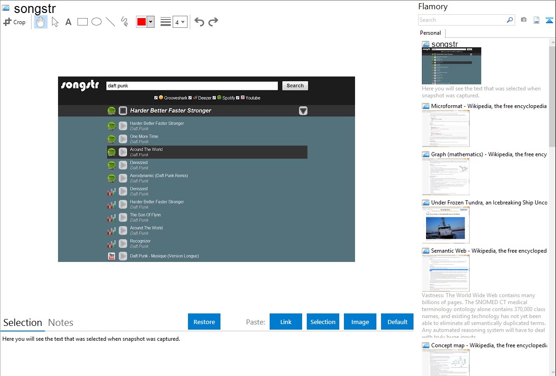Viewport: 556px width, 376px height.
Task: Click Deezer icon beside The Son Of Flynn
Action: coord(112,217)
